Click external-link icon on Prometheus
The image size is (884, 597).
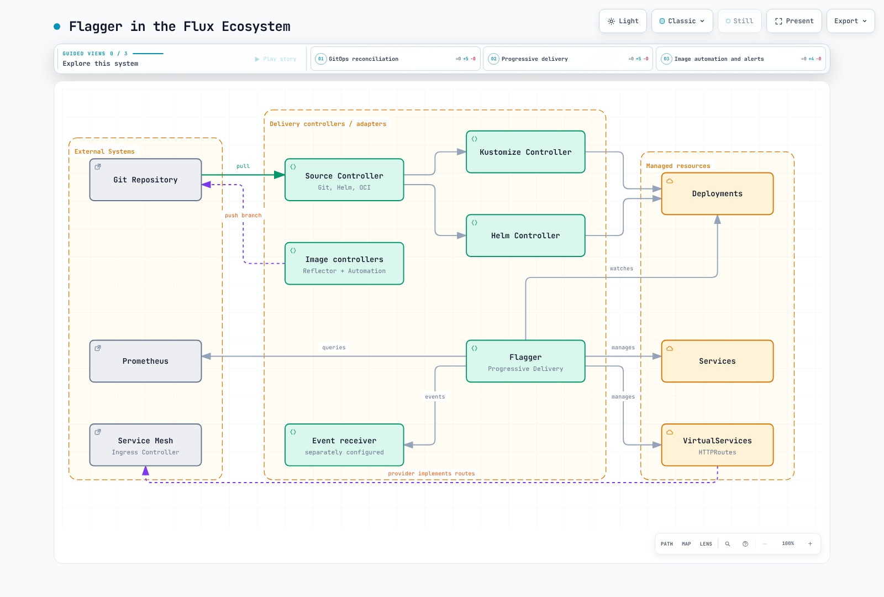(x=98, y=348)
